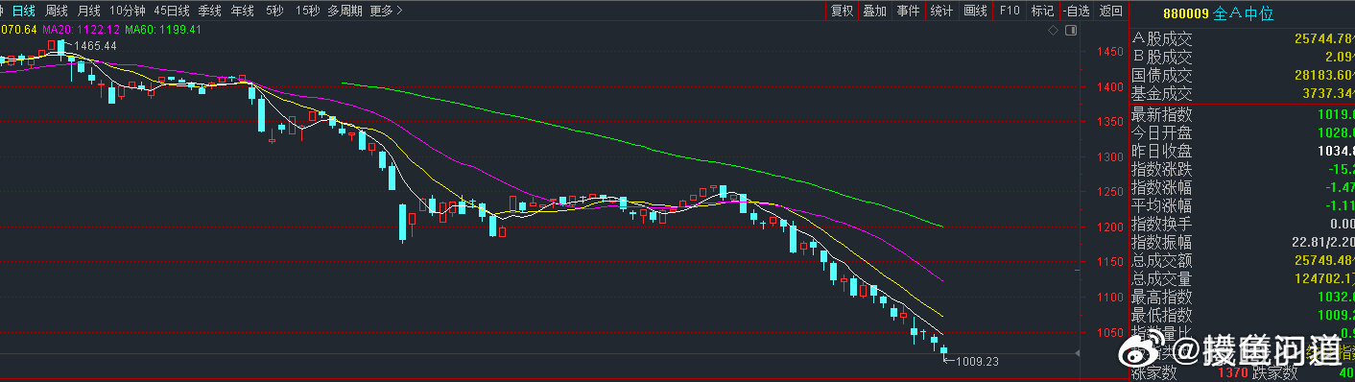The width and height of the screenshot is (1355, 382).
Task: Open the 事件 events button
Action: pos(908,11)
